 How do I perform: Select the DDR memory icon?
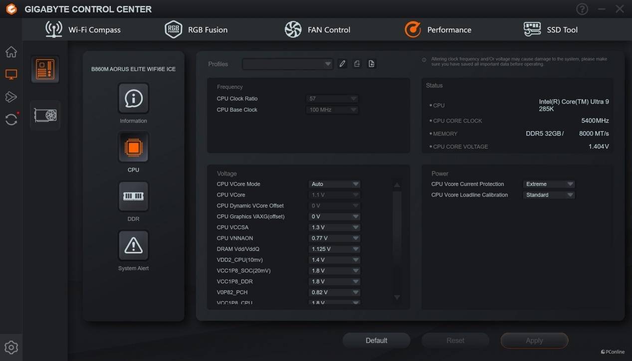tap(133, 196)
